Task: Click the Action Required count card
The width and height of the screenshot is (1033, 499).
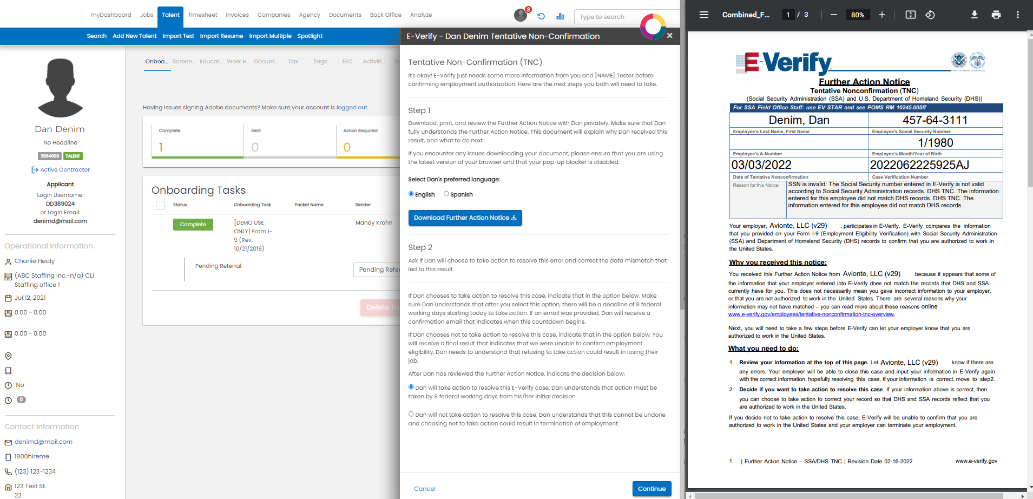Action: pyautogui.click(x=368, y=141)
